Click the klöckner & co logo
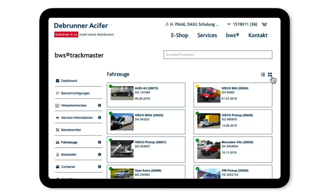 point(66,34)
